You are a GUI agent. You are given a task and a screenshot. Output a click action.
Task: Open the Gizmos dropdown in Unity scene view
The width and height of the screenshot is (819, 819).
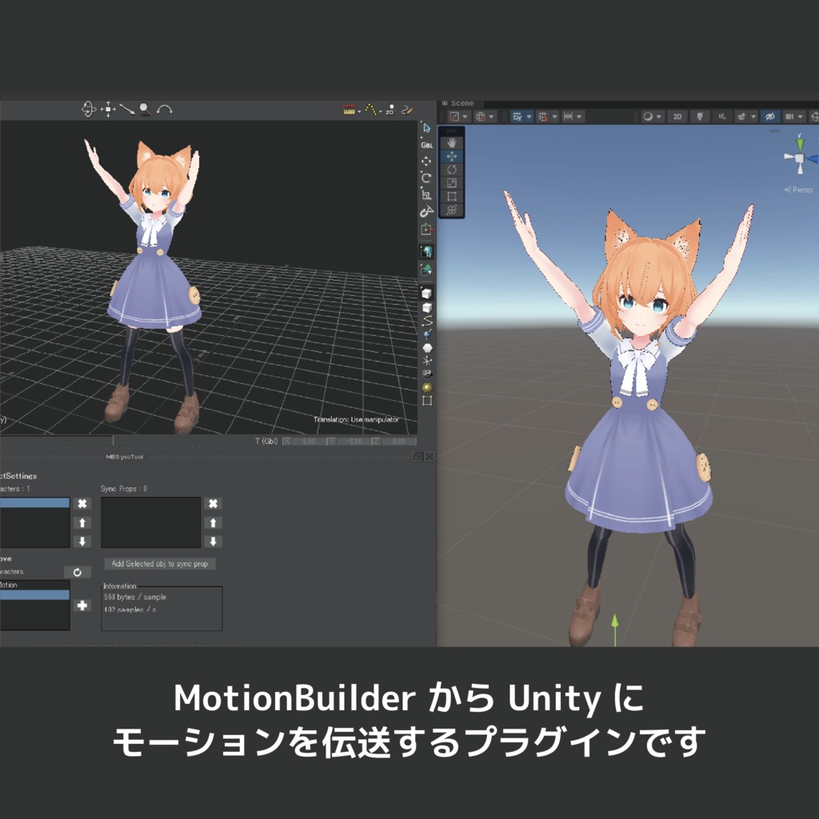[x=814, y=117]
